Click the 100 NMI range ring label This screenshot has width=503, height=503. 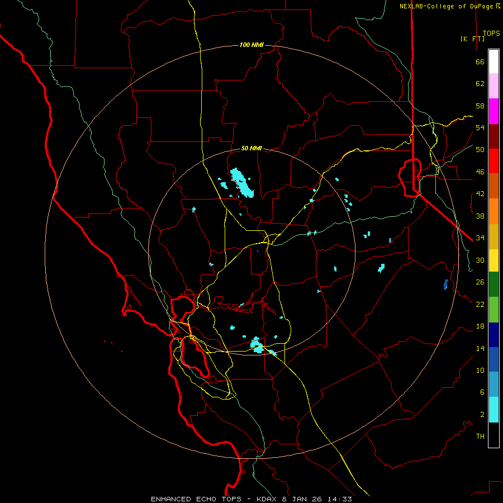(251, 45)
